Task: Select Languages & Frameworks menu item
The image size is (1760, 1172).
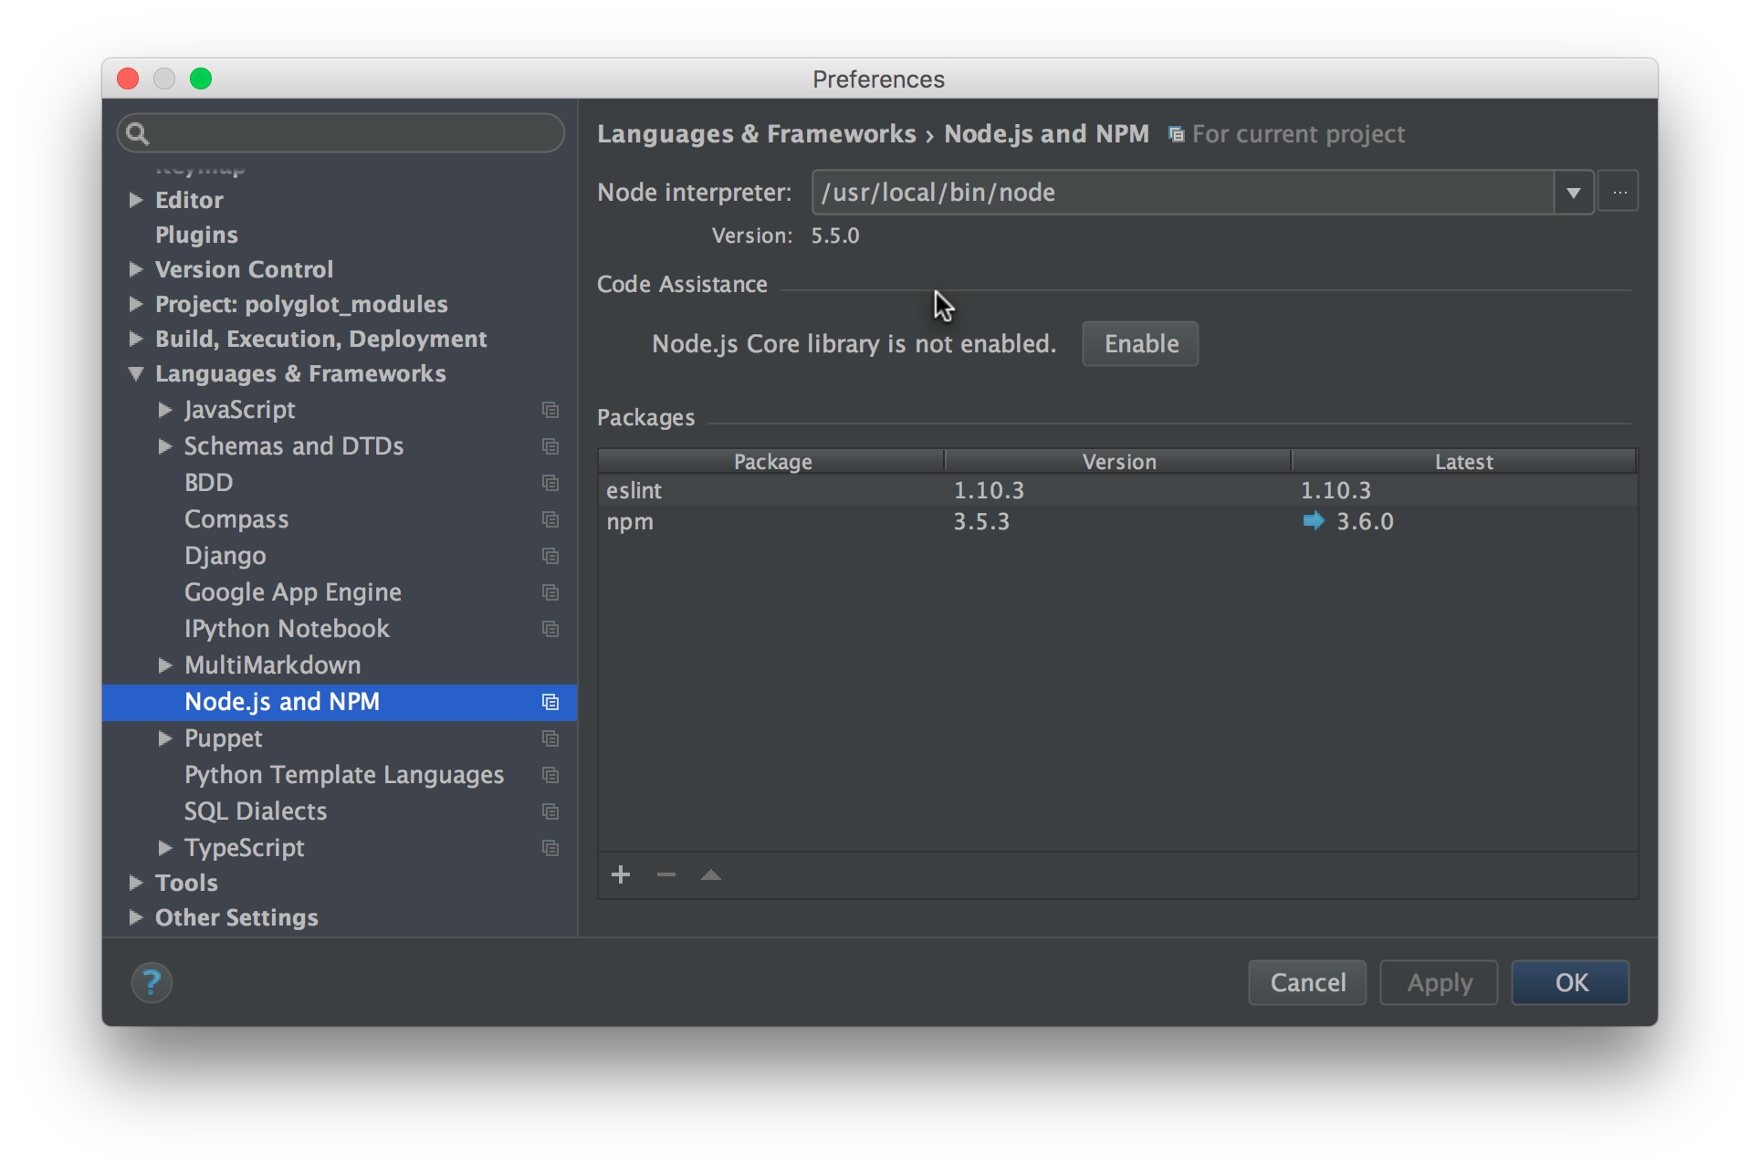Action: (299, 371)
